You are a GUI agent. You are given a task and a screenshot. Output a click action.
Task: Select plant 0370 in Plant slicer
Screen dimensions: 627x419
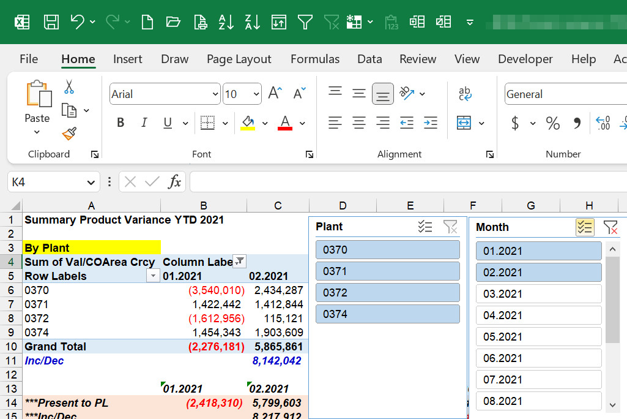coord(387,250)
